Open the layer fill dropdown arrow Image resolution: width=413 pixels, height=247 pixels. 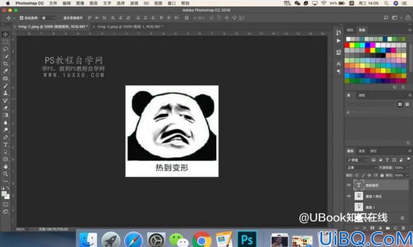pyautogui.click(x=408, y=175)
